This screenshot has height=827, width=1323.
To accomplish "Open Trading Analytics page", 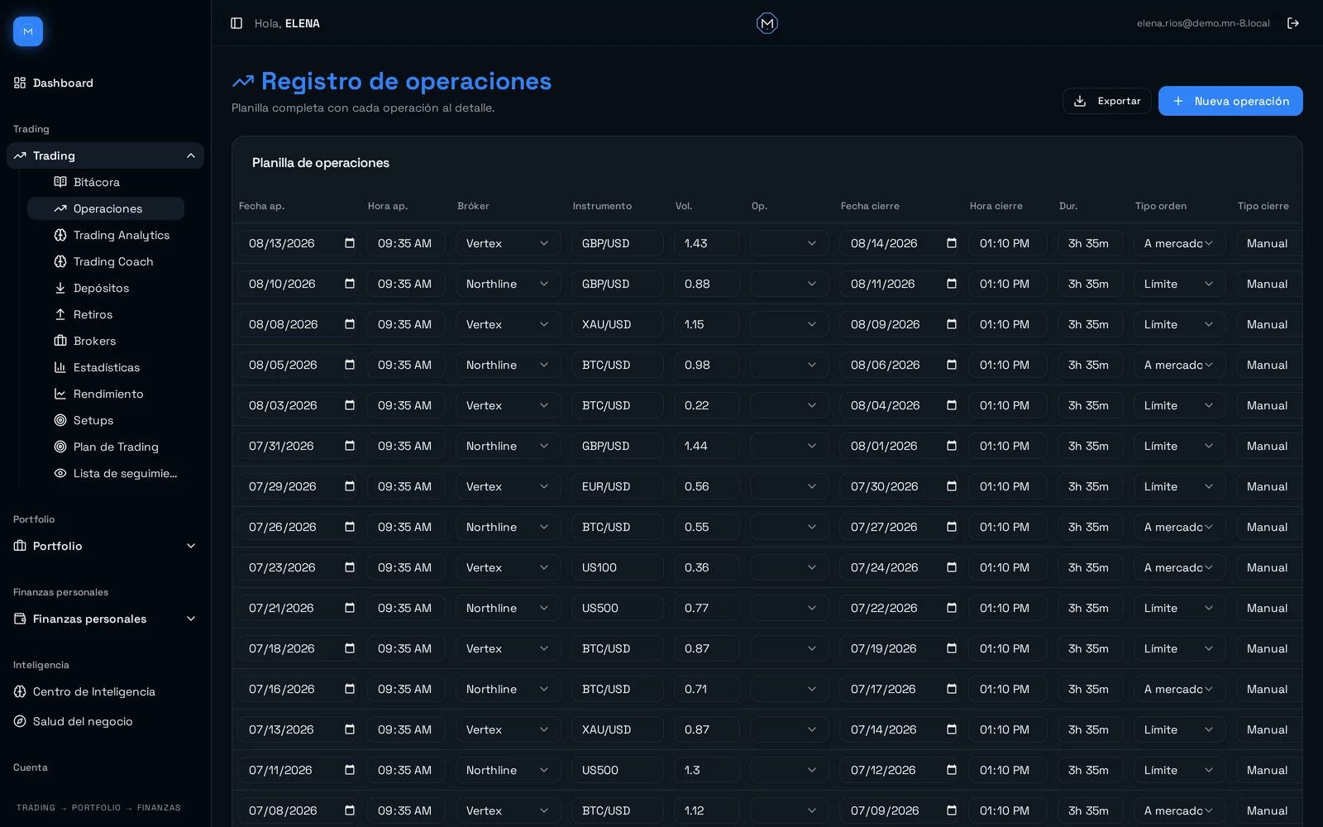I will (106, 235).
